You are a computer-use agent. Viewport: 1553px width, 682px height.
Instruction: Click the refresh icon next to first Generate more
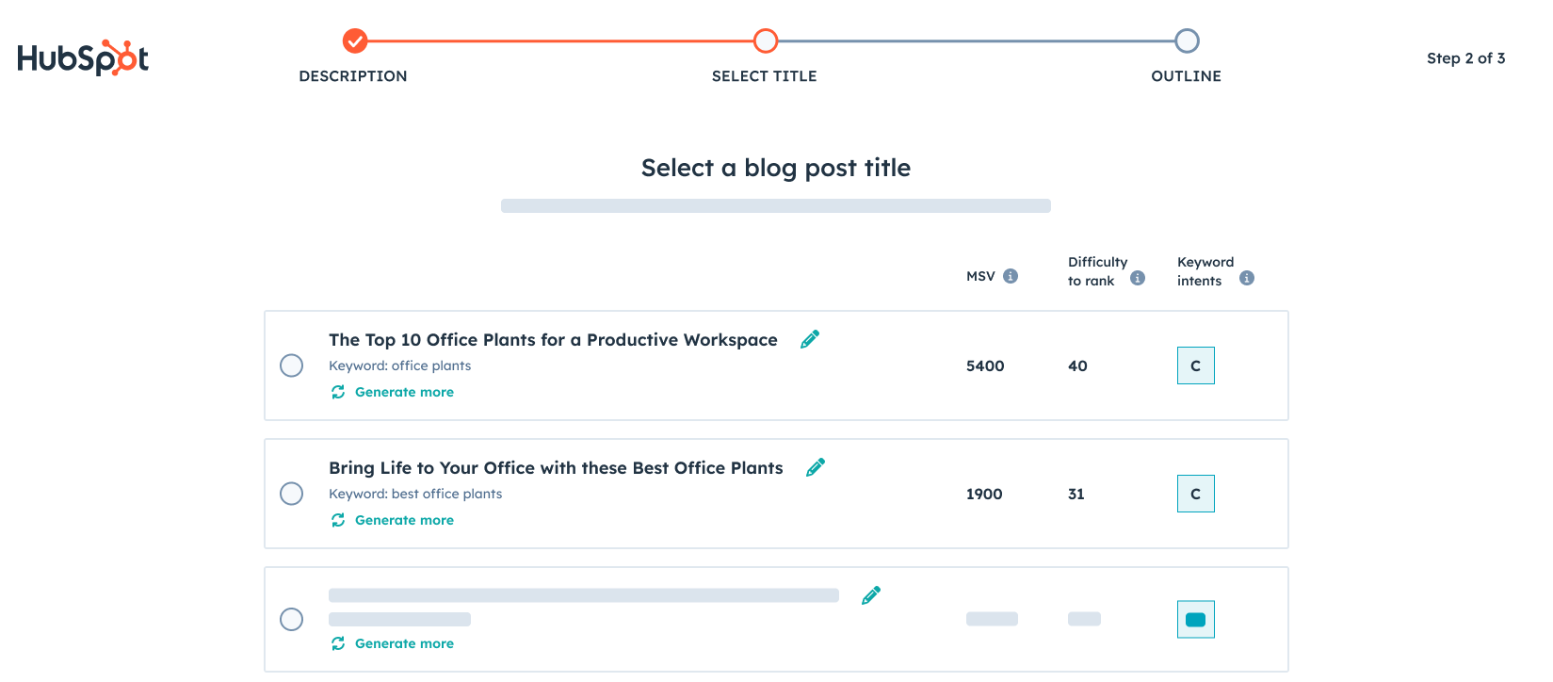click(x=338, y=392)
